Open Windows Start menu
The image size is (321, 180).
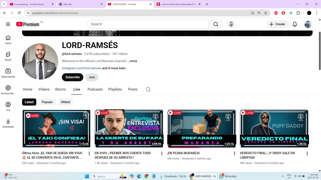click(x=87, y=176)
